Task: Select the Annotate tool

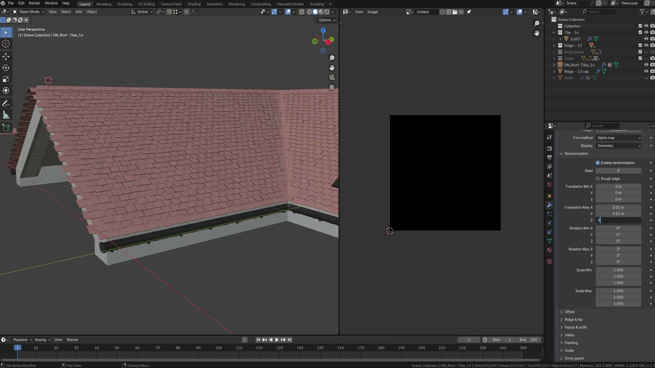Action: coord(6,104)
